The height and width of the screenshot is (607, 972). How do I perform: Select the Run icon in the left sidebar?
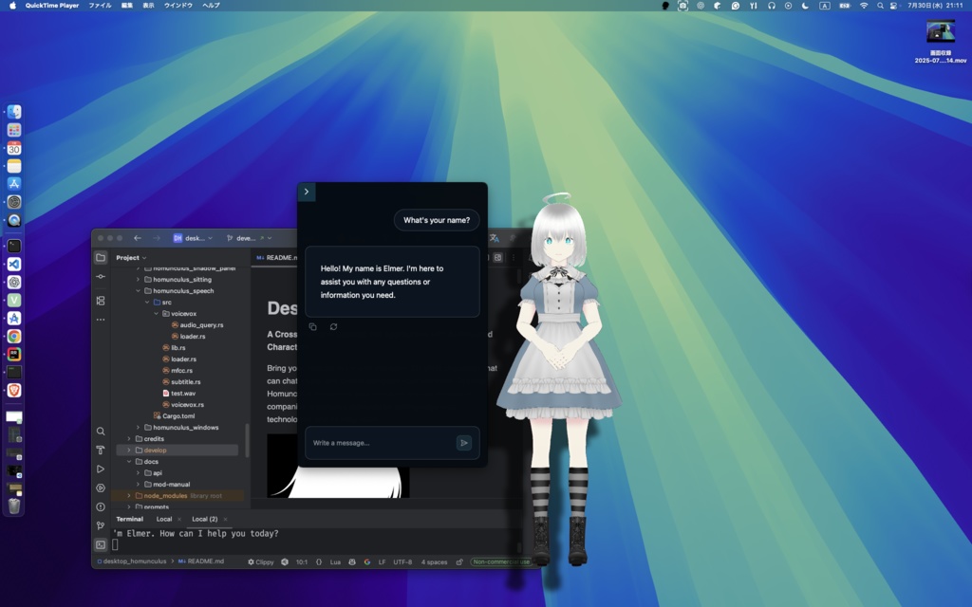(101, 469)
